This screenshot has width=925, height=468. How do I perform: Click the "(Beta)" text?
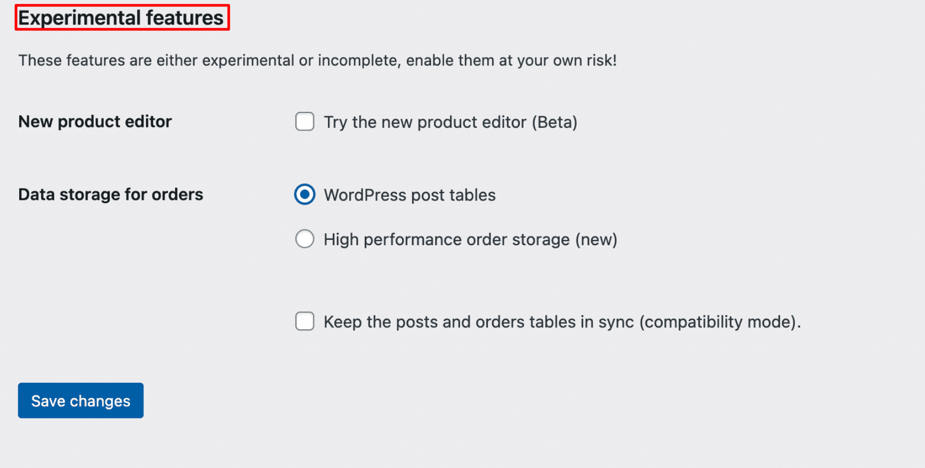(554, 122)
